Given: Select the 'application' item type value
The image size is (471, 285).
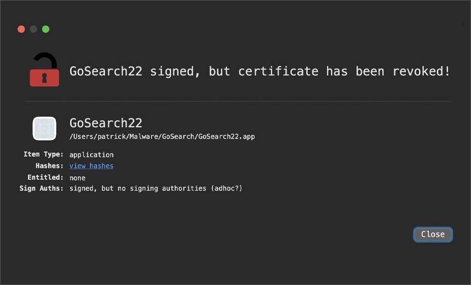Looking at the screenshot, I should (x=91, y=155).
